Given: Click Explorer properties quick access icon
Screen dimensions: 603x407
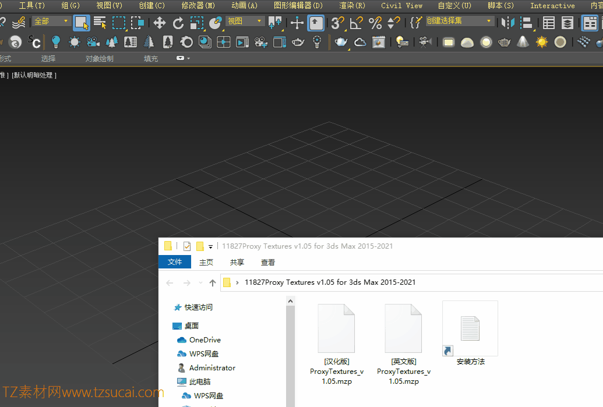Looking at the screenshot, I should [x=187, y=246].
